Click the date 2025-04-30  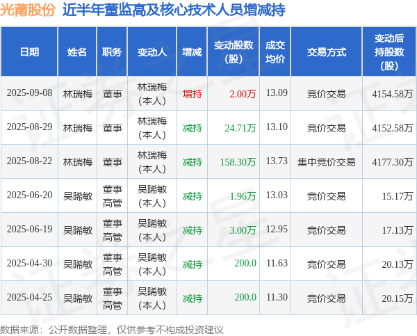29,264
